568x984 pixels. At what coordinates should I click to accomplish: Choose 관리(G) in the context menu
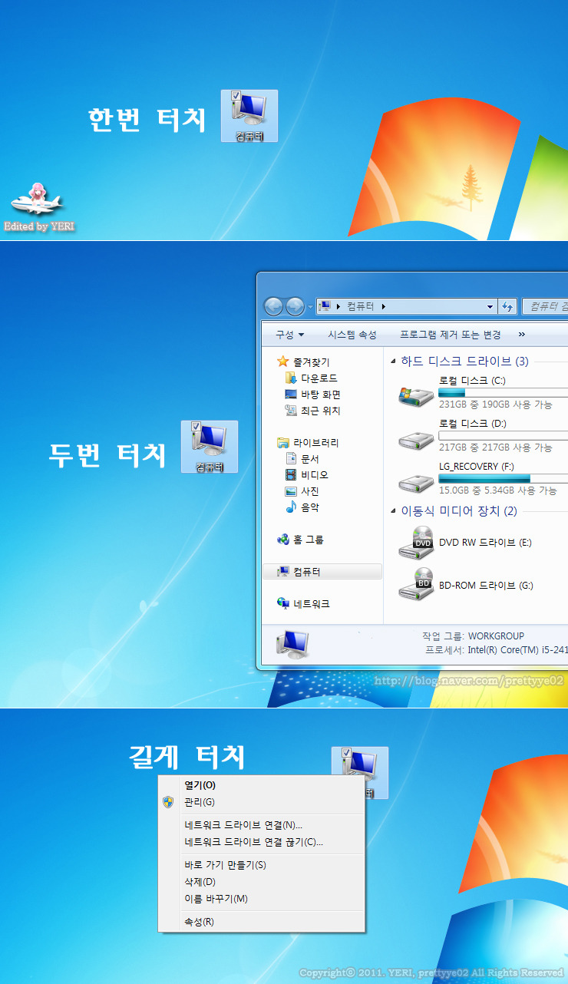coord(261,802)
